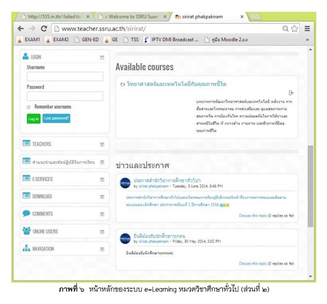This screenshot has height=304, width=327.
Task: Click the green Log in button
Action: (x=34, y=118)
